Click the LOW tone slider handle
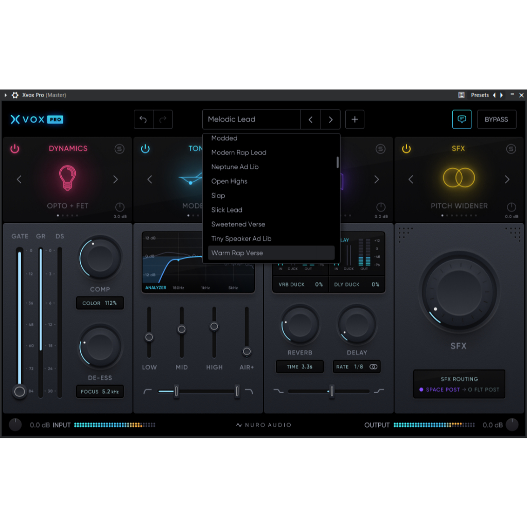Screen dimensions: 527x527 pos(149,337)
